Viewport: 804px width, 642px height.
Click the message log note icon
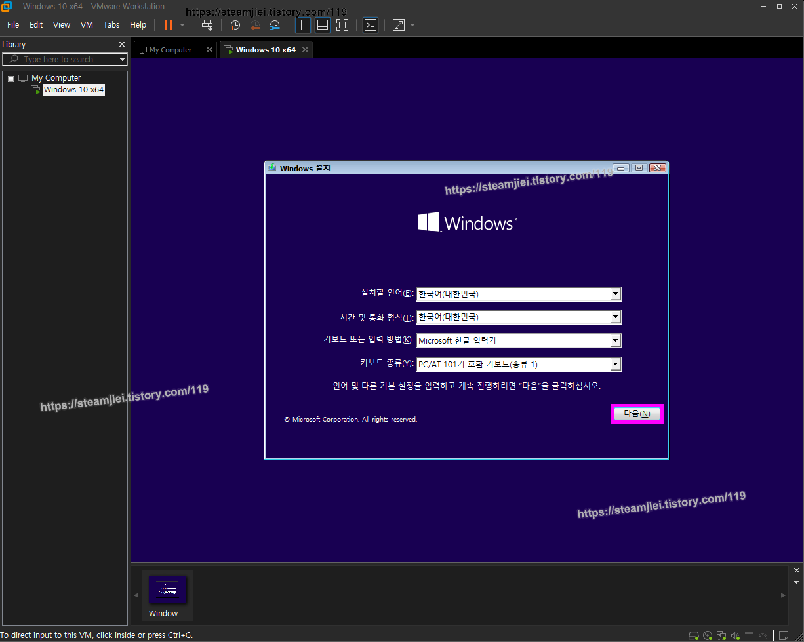coord(783,635)
